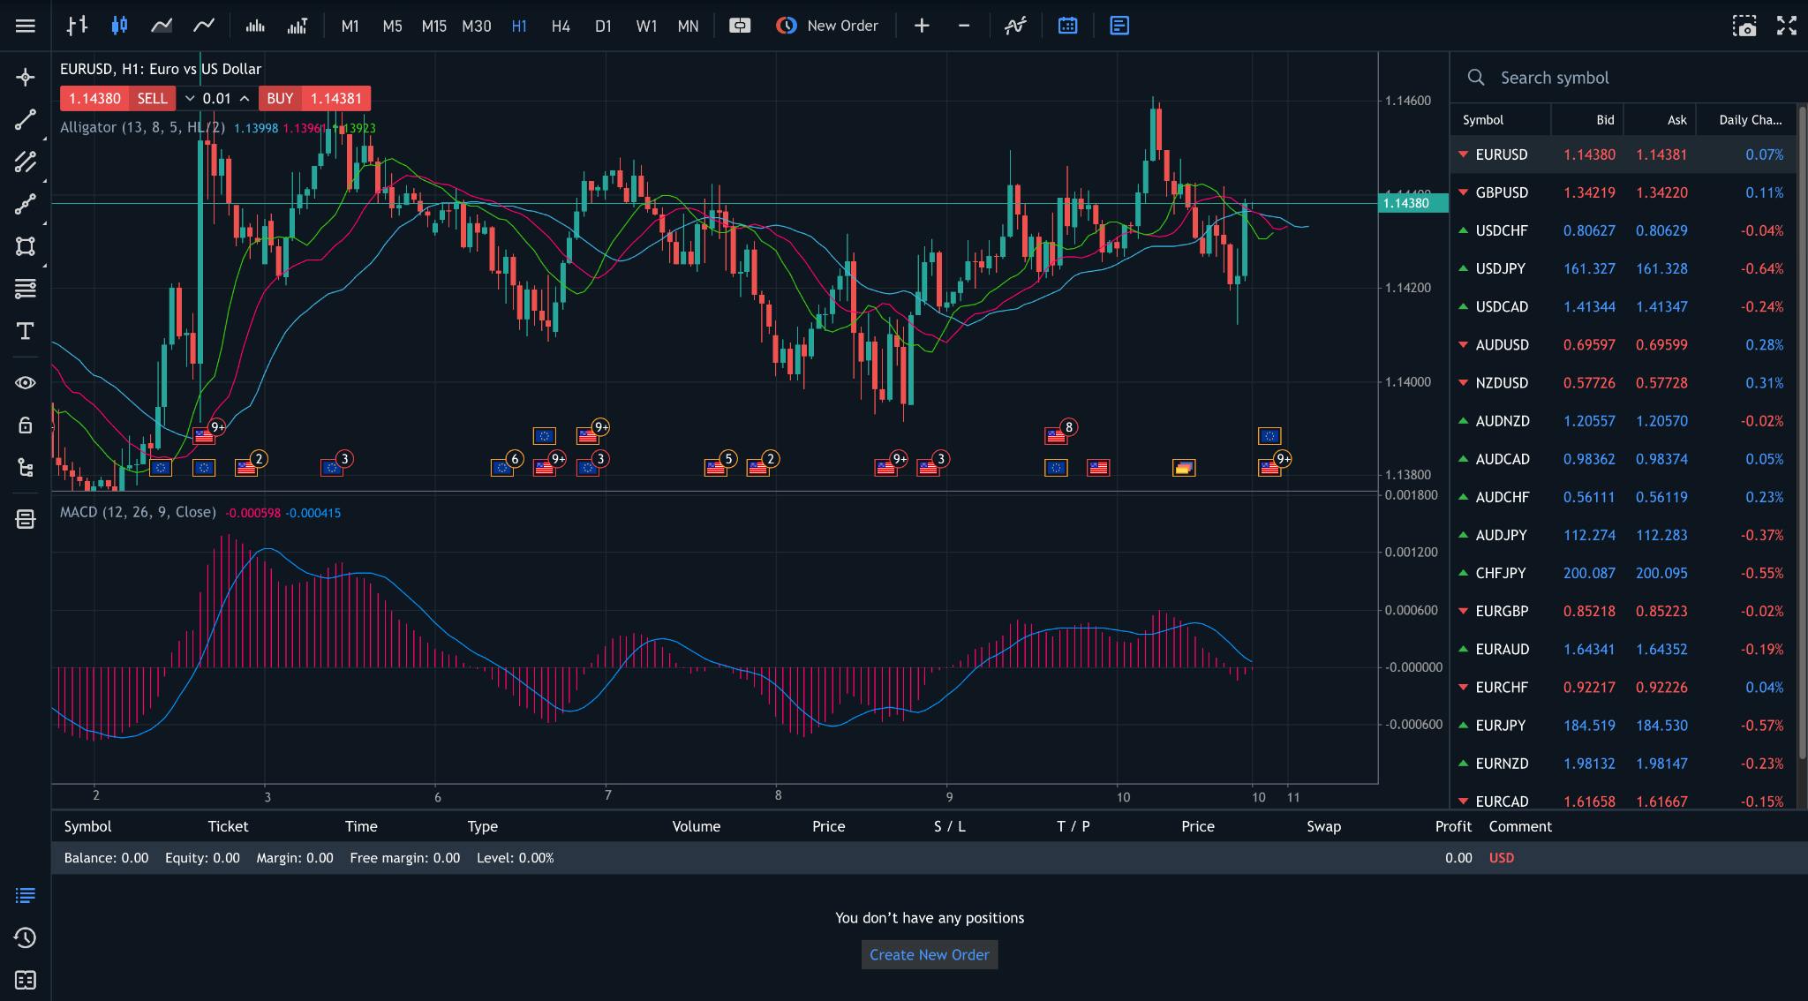The image size is (1808, 1001).
Task: Click the New Order button
Action: (827, 26)
